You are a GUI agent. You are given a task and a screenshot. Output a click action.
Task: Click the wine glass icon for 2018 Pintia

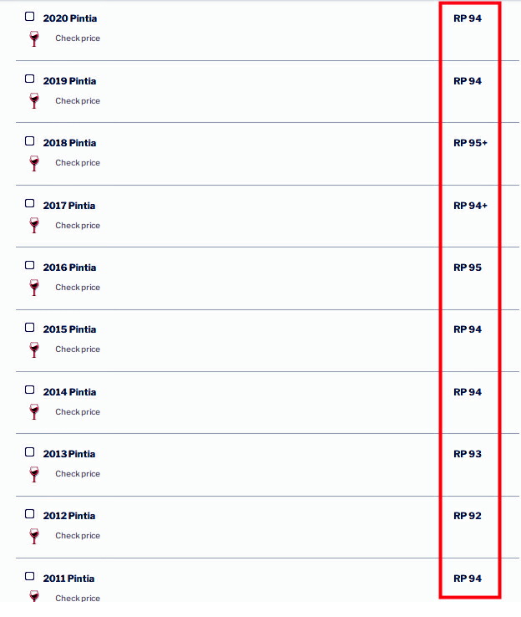[x=34, y=163]
